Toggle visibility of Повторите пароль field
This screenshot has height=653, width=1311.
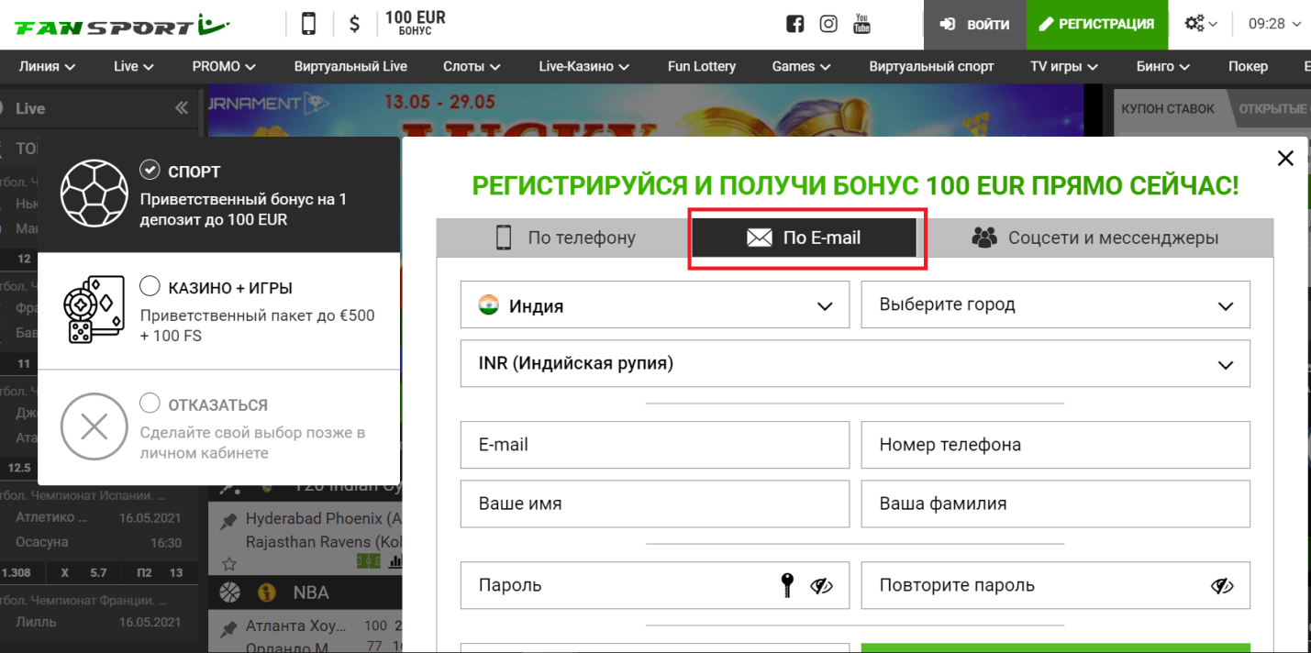[x=1222, y=585]
